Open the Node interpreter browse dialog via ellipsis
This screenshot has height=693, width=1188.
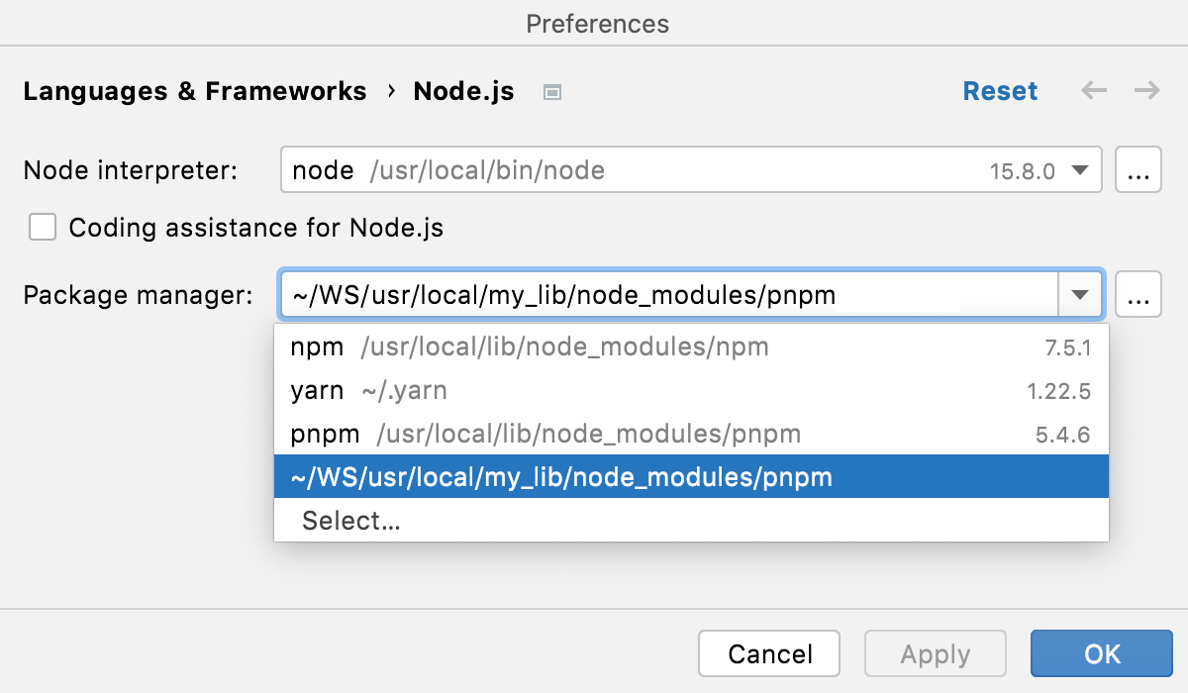(1138, 169)
